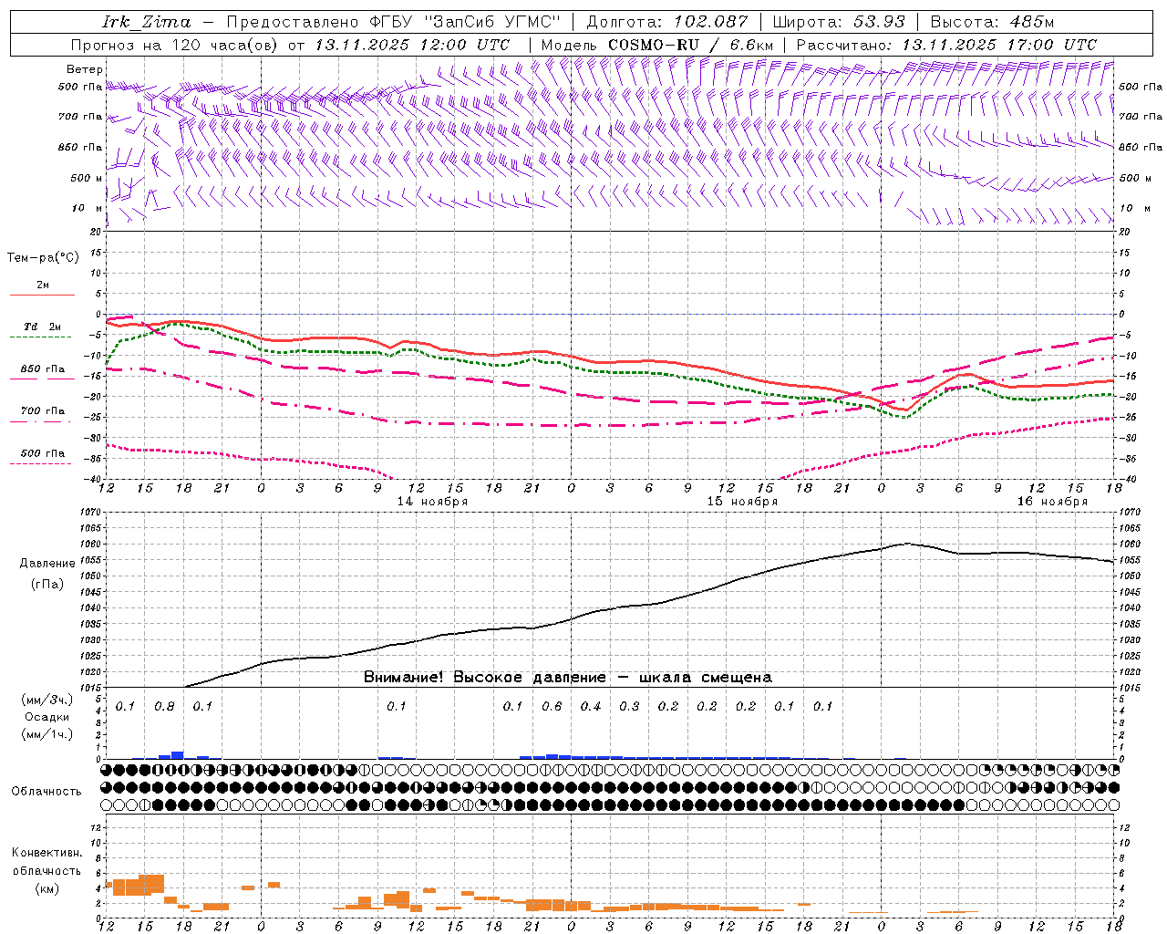This screenshot has width=1167, height=934.
Task: Click the Облачность row label
Action: click(x=46, y=791)
